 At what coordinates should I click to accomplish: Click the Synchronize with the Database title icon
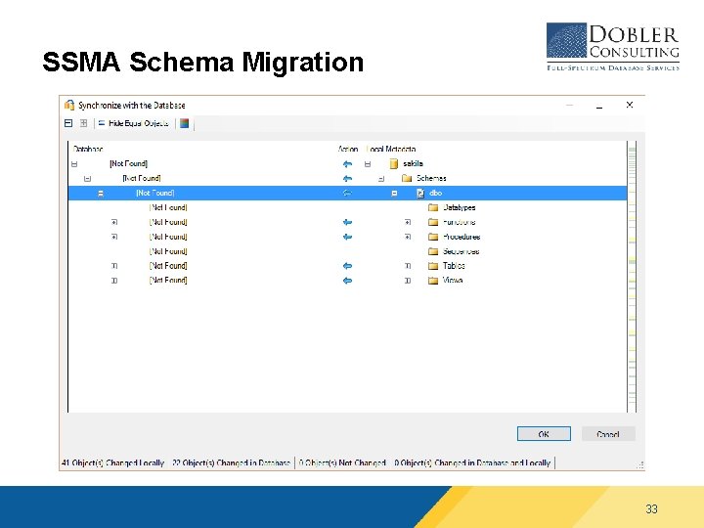(x=69, y=105)
